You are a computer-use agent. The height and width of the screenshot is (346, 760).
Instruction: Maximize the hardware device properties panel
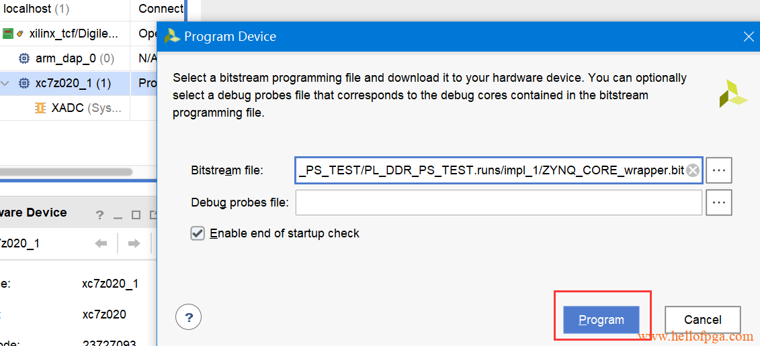coord(136,215)
